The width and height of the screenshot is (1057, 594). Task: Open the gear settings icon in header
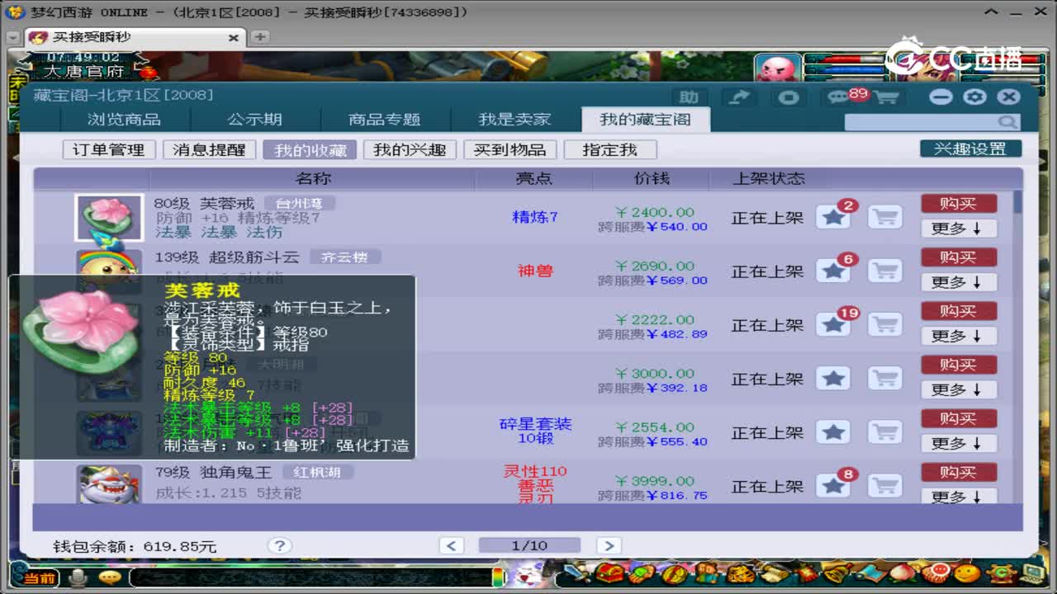point(975,97)
